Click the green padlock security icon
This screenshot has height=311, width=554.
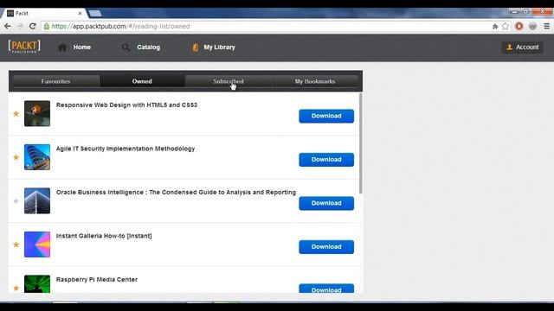[x=46, y=26]
